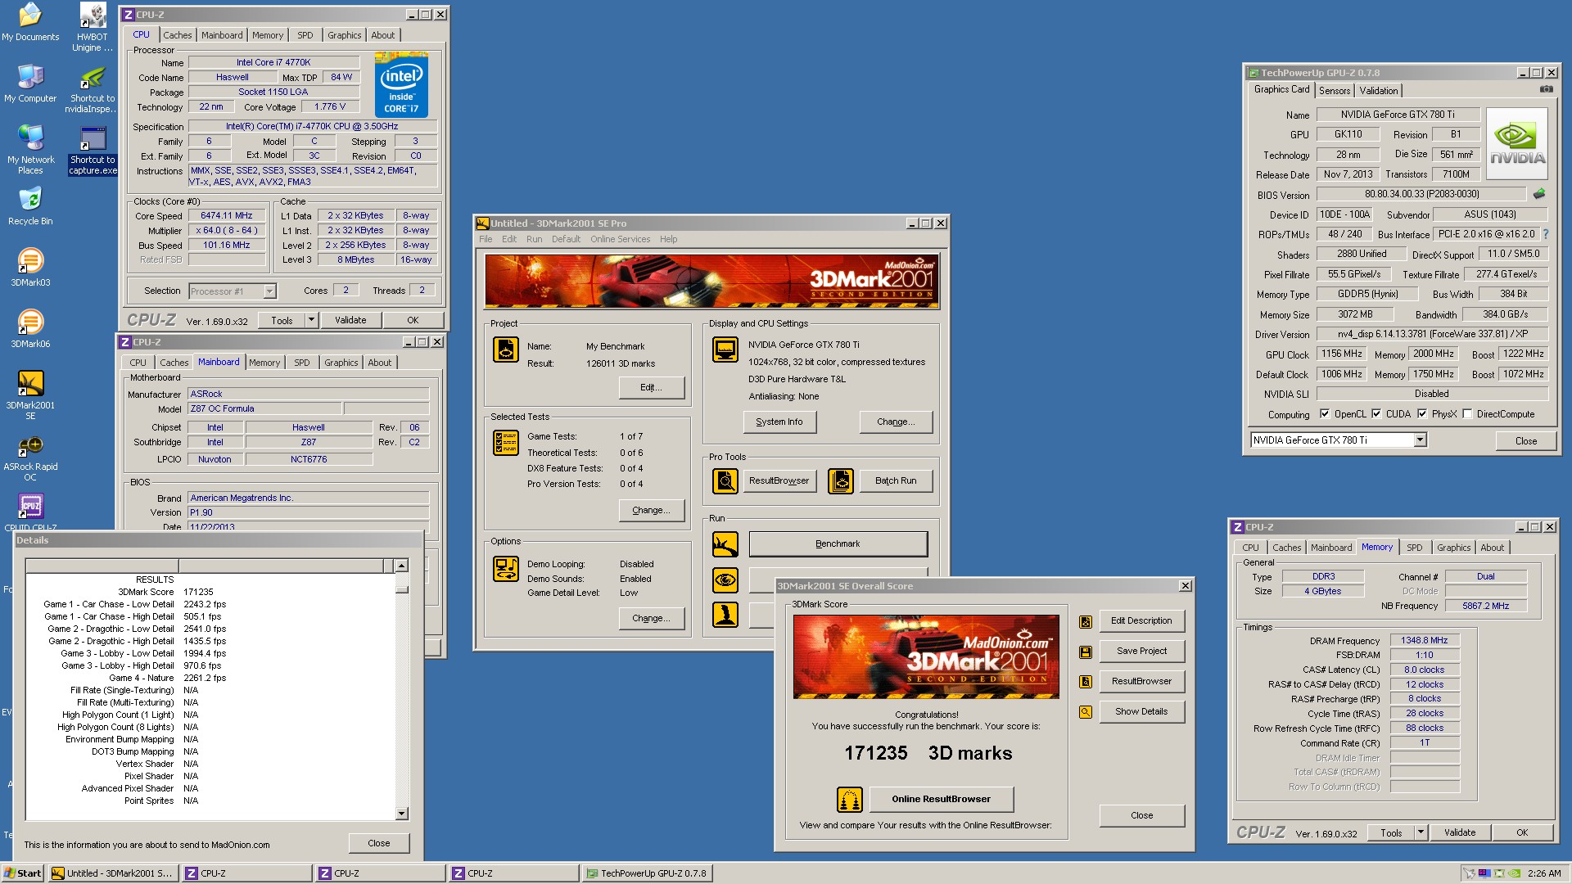Click the Save Project floppy icon

tap(1085, 652)
